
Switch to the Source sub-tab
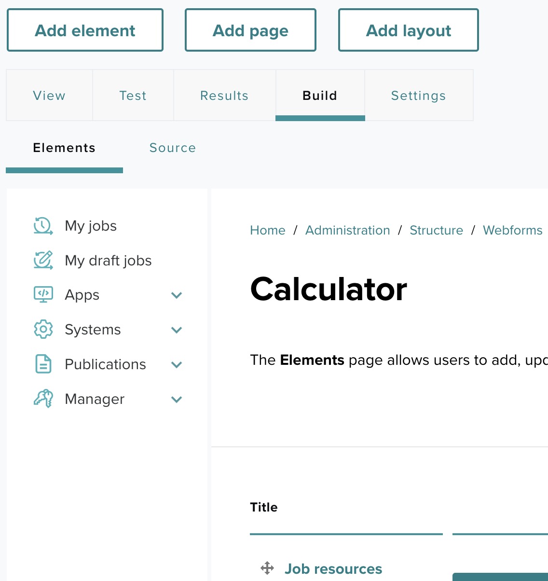(x=173, y=148)
